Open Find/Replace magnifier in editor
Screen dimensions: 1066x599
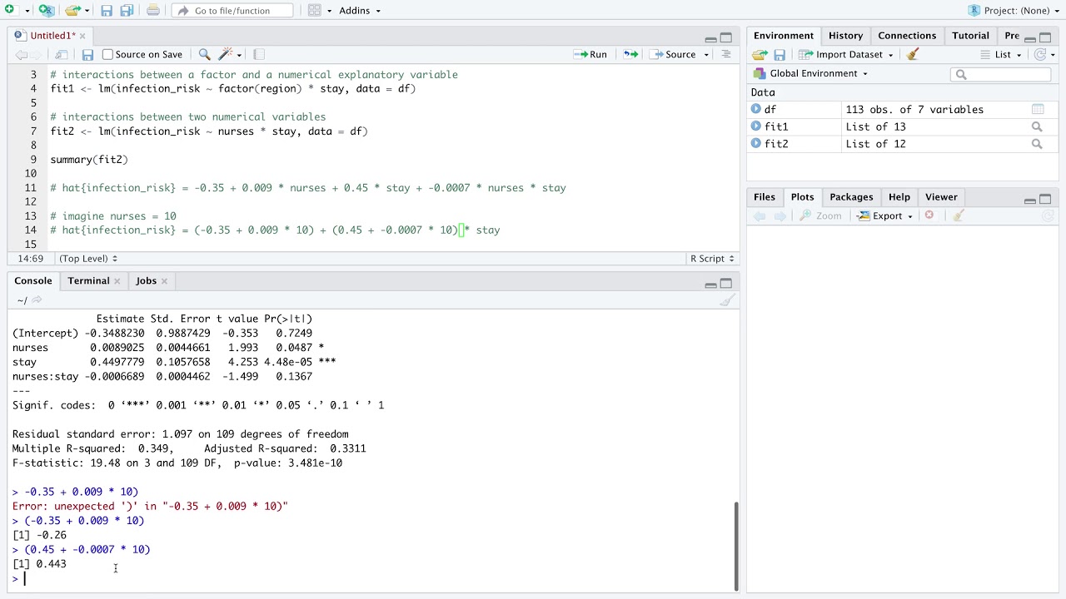tap(204, 54)
